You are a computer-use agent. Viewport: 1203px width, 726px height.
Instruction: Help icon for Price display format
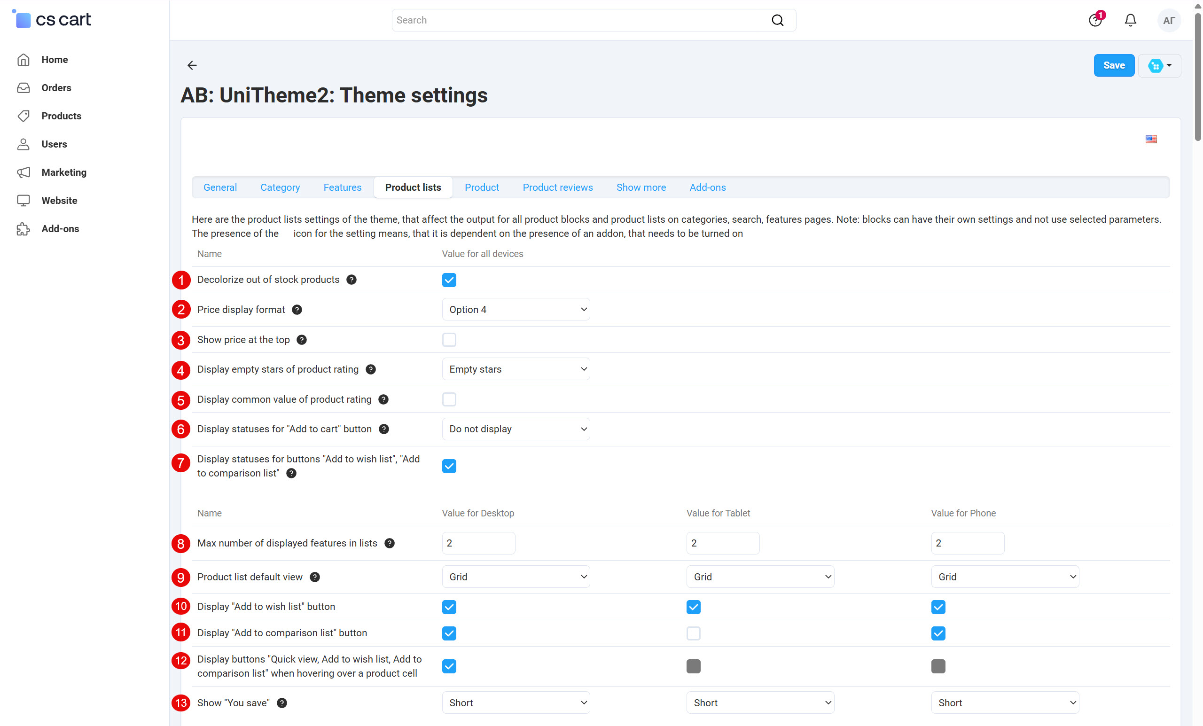[x=297, y=310]
